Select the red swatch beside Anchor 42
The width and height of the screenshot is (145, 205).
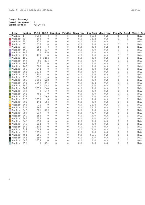point(10,39)
